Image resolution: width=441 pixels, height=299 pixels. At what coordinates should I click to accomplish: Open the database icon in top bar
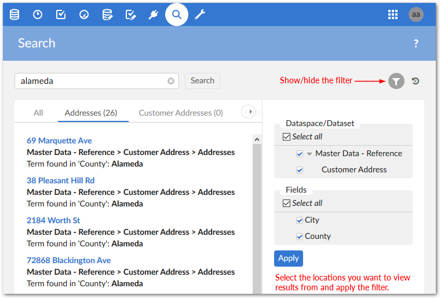pos(14,14)
